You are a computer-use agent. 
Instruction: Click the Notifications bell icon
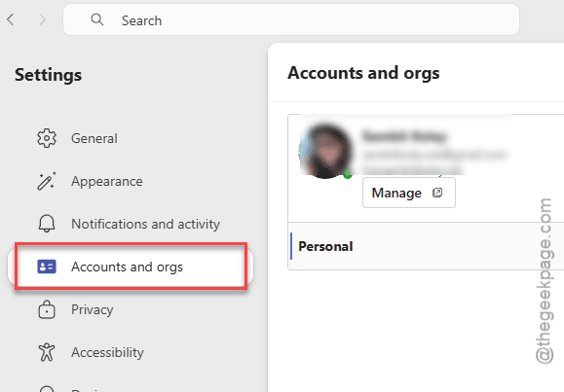[x=47, y=224]
